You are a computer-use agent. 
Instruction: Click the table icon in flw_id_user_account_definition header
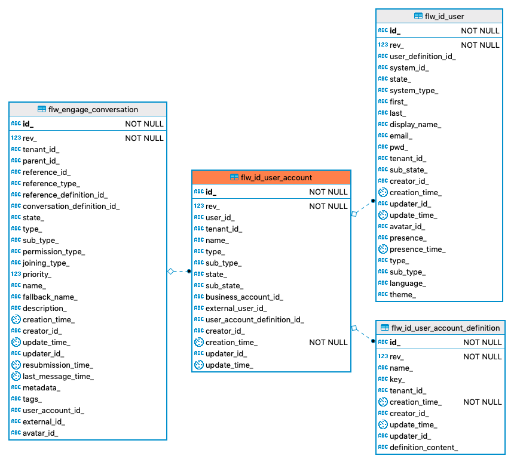[x=386, y=328]
